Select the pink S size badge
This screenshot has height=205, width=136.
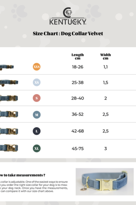click(x=37, y=98)
